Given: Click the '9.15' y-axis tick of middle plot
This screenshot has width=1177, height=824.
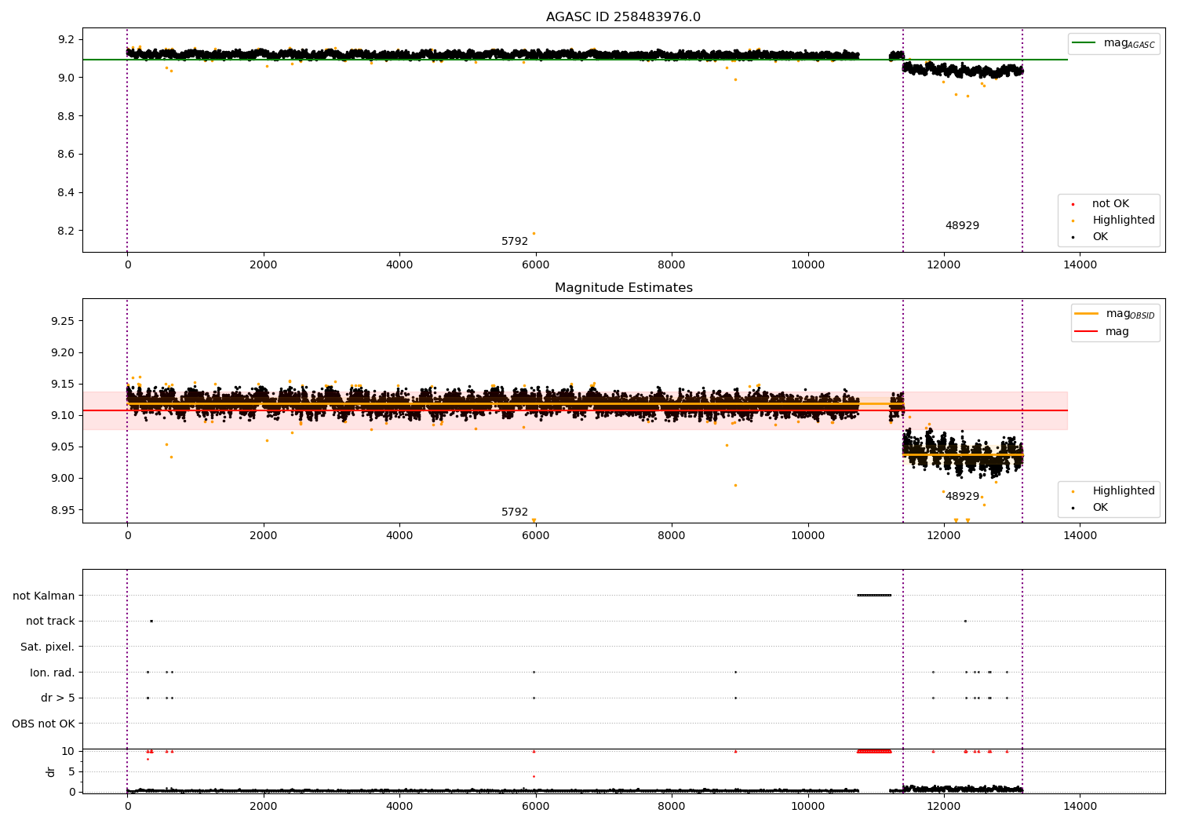Looking at the screenshot, I should pos(63,385).
